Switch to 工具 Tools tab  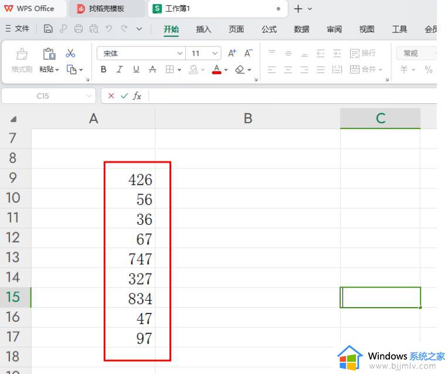click(x=399, y=29)
